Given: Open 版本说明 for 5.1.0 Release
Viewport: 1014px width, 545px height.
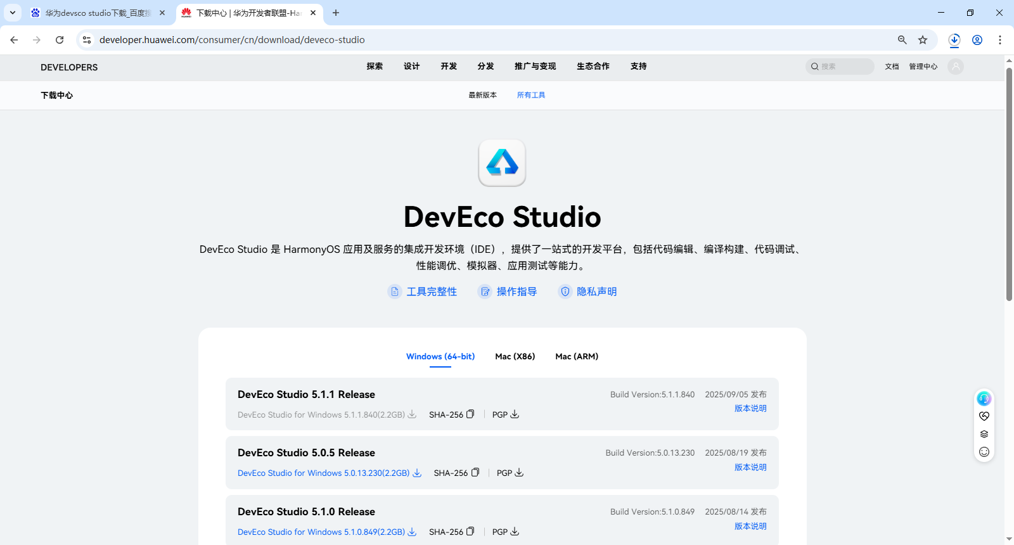Looking at the screenshot, I should (750, 526).
